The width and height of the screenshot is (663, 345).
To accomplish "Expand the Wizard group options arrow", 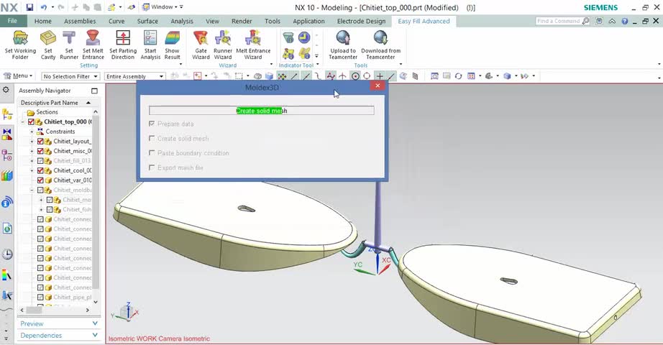I will [x=271, y=65].
